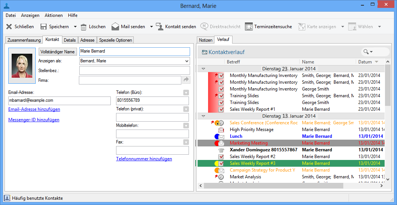Open the Hilfe menu

72,15
